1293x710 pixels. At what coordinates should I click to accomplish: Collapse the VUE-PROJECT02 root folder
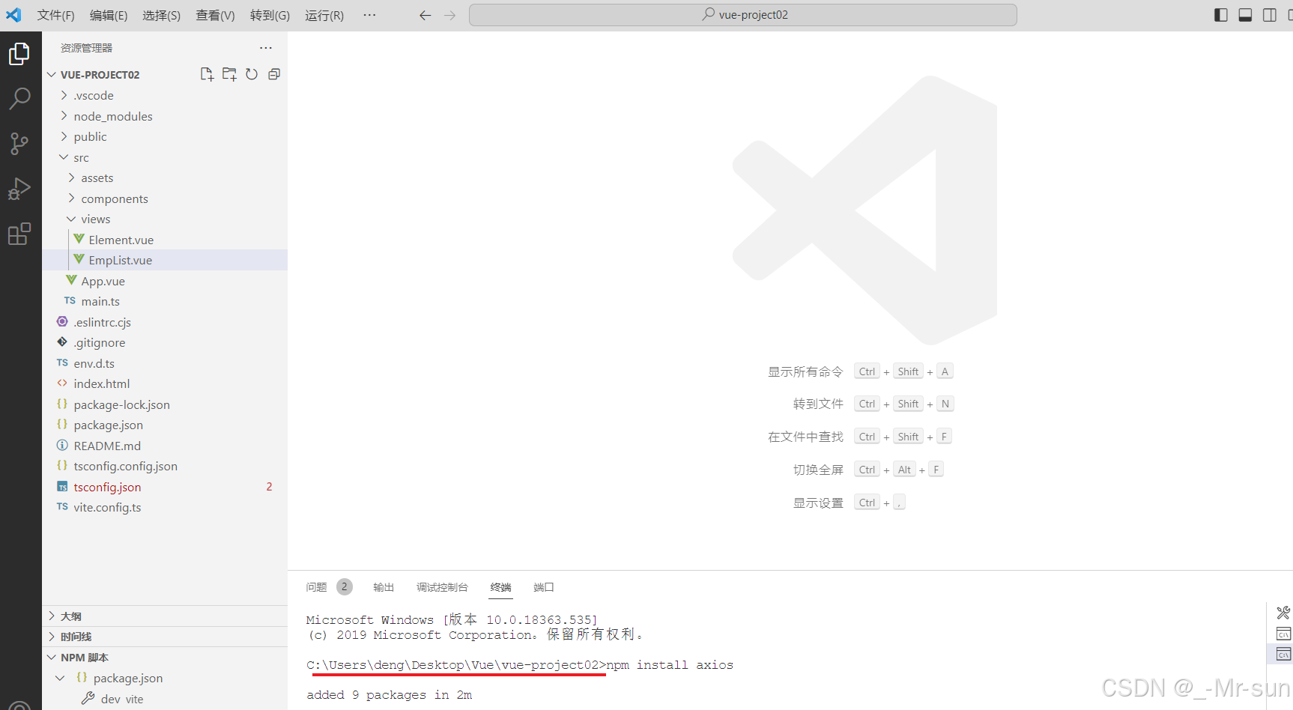point(165,75)
